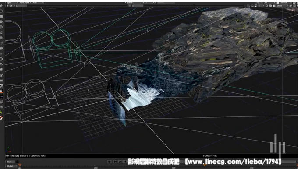Open the default camera dropdown
The width and height of the screenshot is (301, 169).
(x=286, y=3)
